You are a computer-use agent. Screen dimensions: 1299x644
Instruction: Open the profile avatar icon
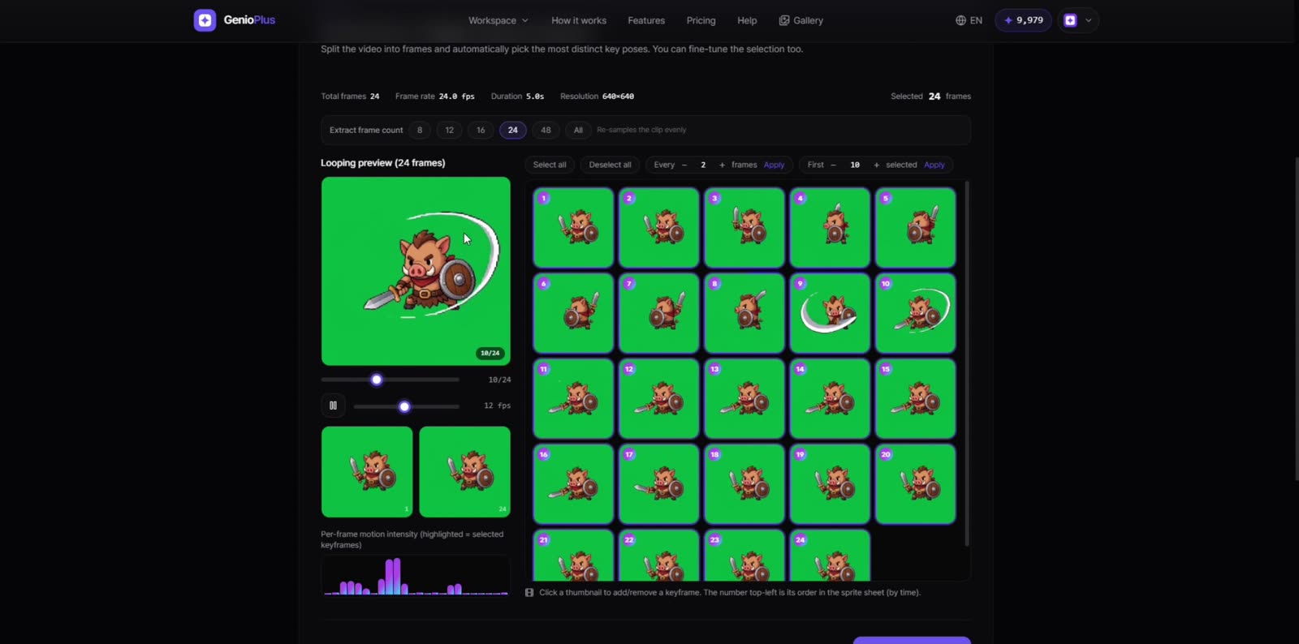coord(1070,20)
